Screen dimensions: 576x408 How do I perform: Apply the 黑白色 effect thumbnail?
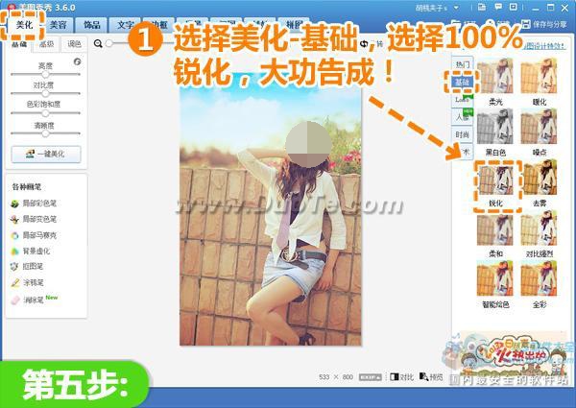(496, 130)
